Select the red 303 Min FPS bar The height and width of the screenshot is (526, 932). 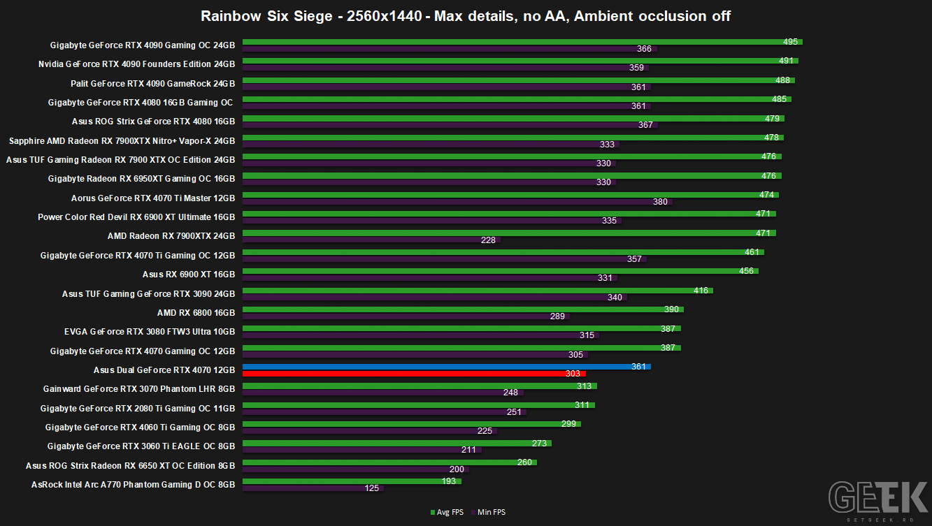point(414,374)
